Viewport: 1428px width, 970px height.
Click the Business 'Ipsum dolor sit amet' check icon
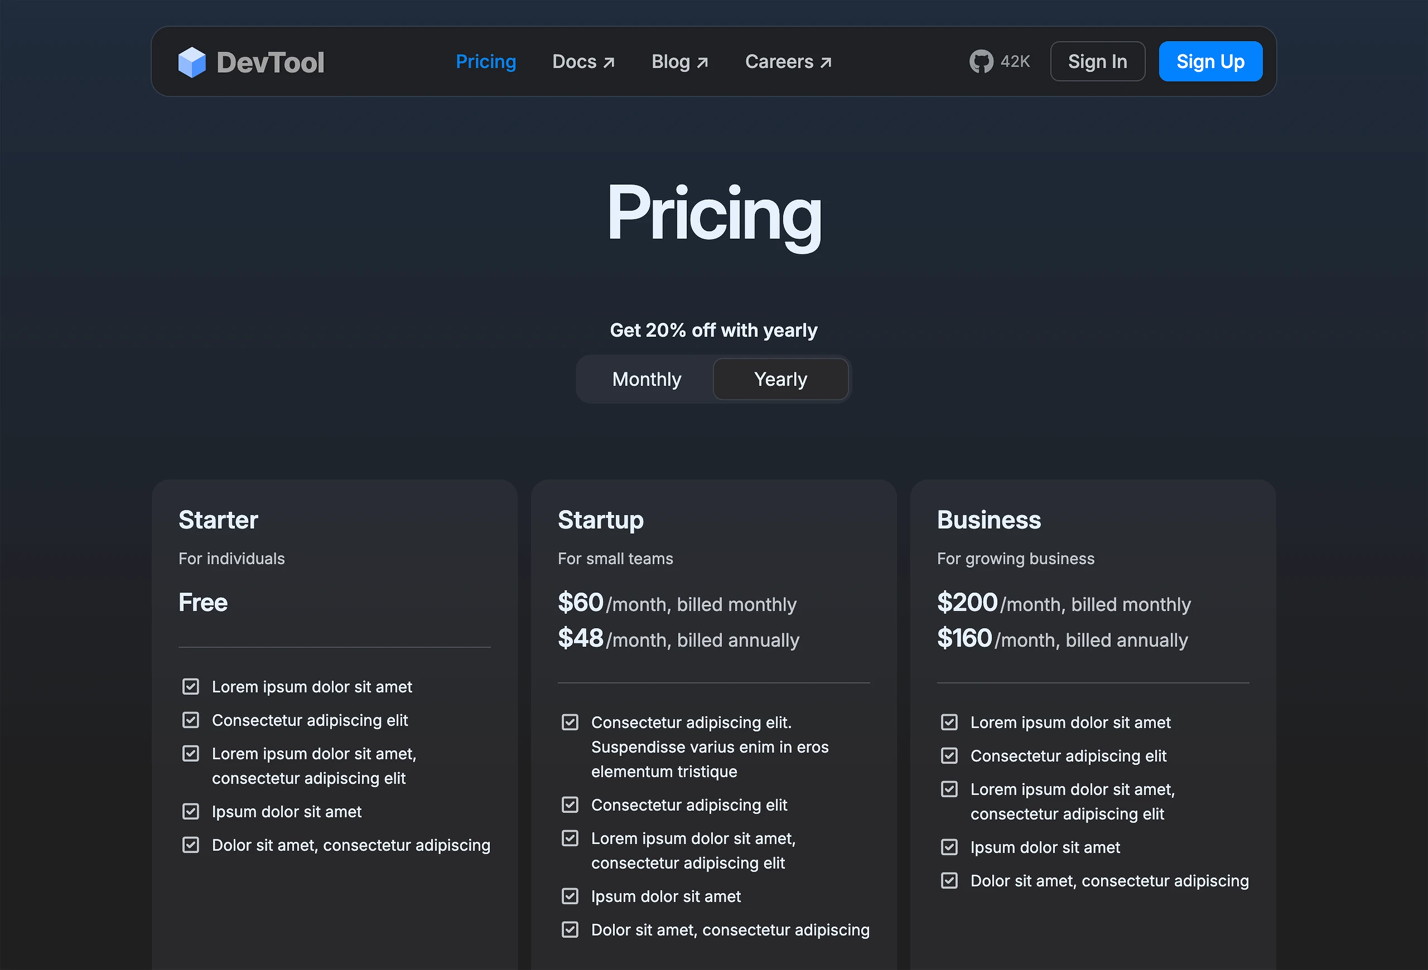click(x=949, y=847)
